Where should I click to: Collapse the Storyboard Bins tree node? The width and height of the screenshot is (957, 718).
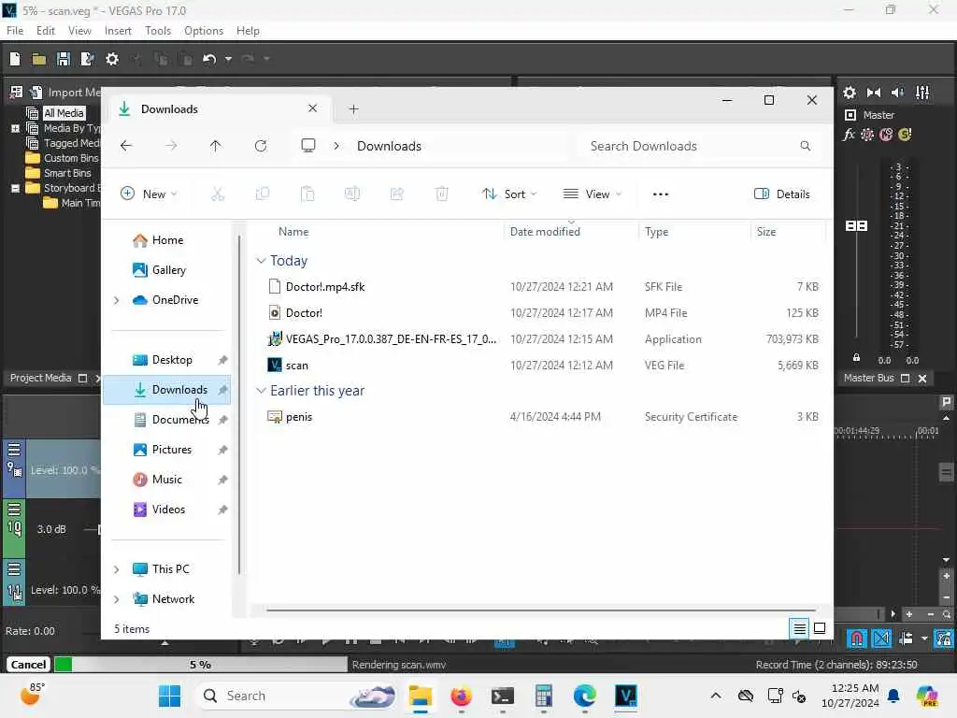[15, 188]
